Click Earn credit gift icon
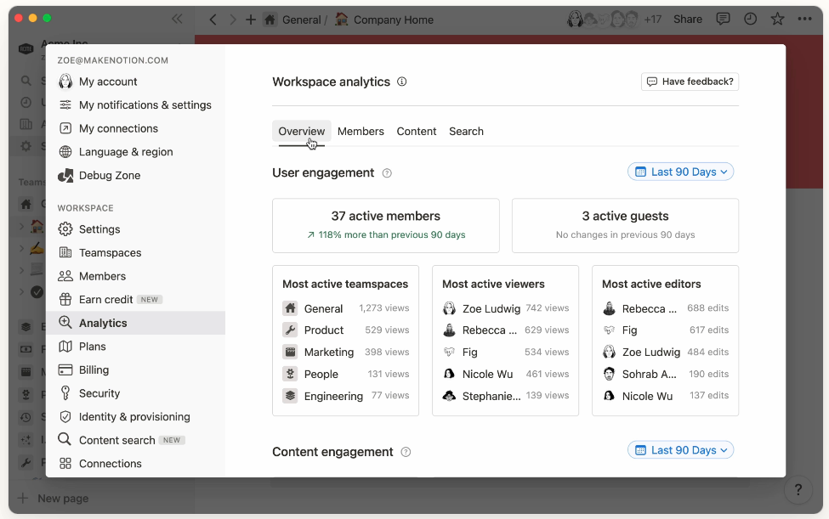Screen dimensions: 829x519 [x=65, y=299]
